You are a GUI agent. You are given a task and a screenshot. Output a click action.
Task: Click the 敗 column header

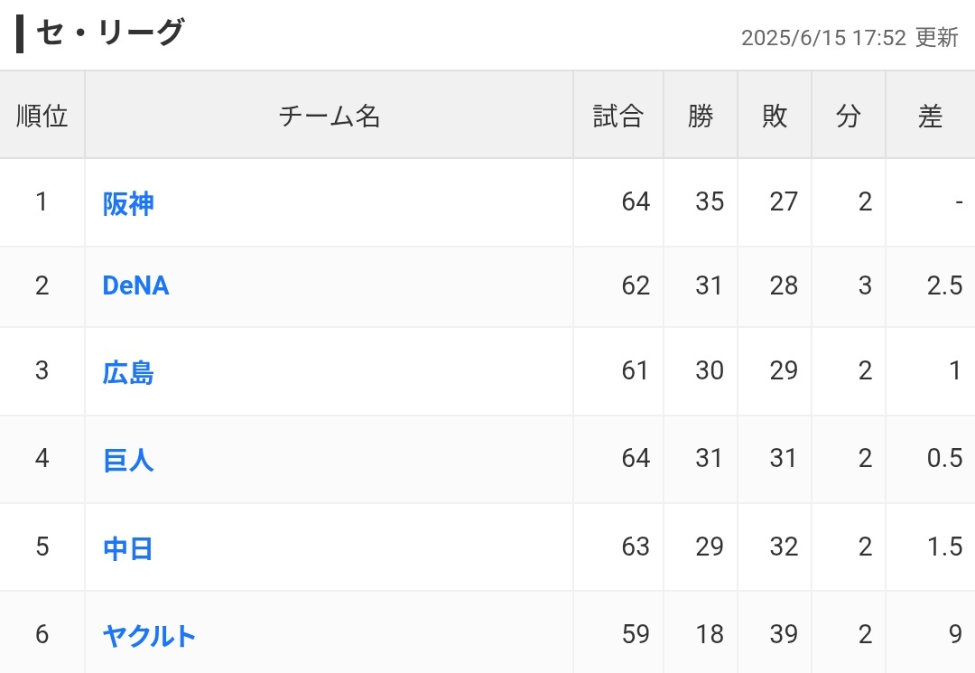(x=775, y=116)
